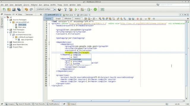Open the Tools menu
Screen dimensions: 190x106
pos(66,5)
